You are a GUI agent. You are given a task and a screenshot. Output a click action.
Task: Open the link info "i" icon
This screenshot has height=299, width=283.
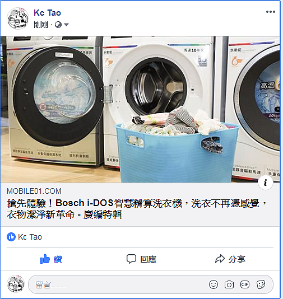click(x=265, y=183)
